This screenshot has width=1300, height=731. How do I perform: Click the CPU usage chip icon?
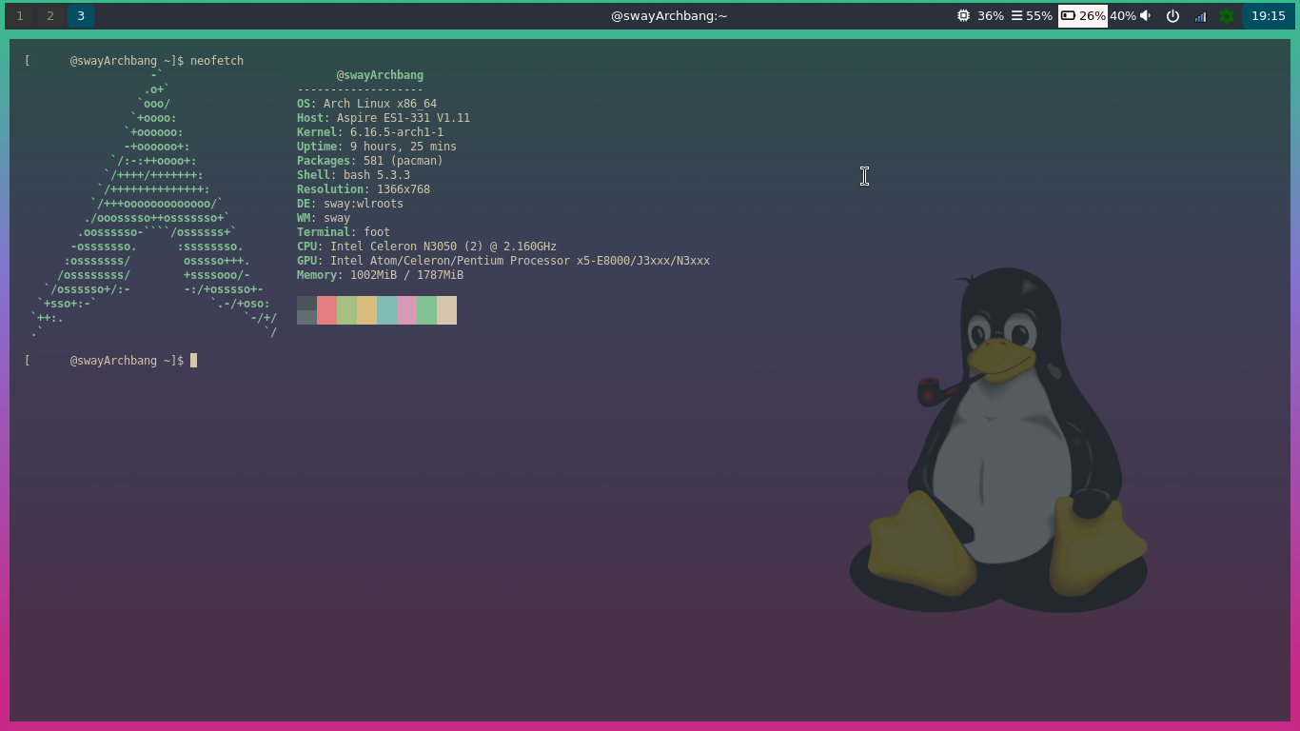point(963,16)
